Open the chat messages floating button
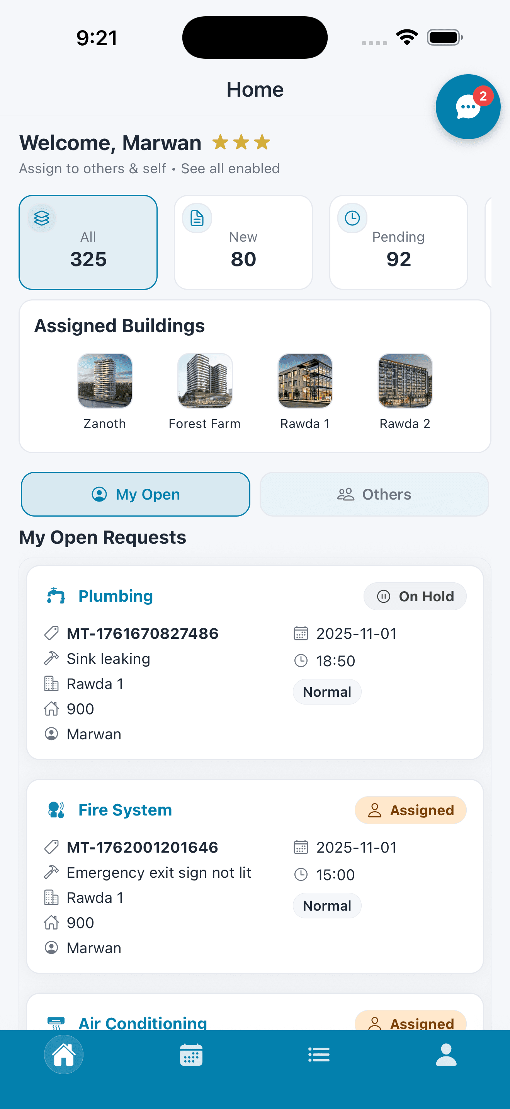The image size is (510, 1109). pyautogui.click(x=468, y=107)
